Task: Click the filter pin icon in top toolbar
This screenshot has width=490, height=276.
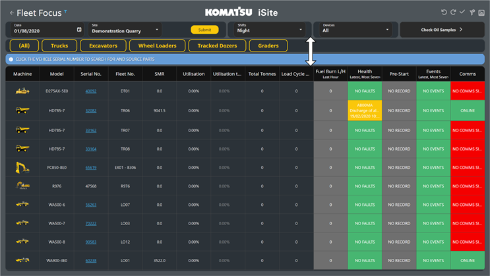Action: pyautogui.click(x=472, y=12)
